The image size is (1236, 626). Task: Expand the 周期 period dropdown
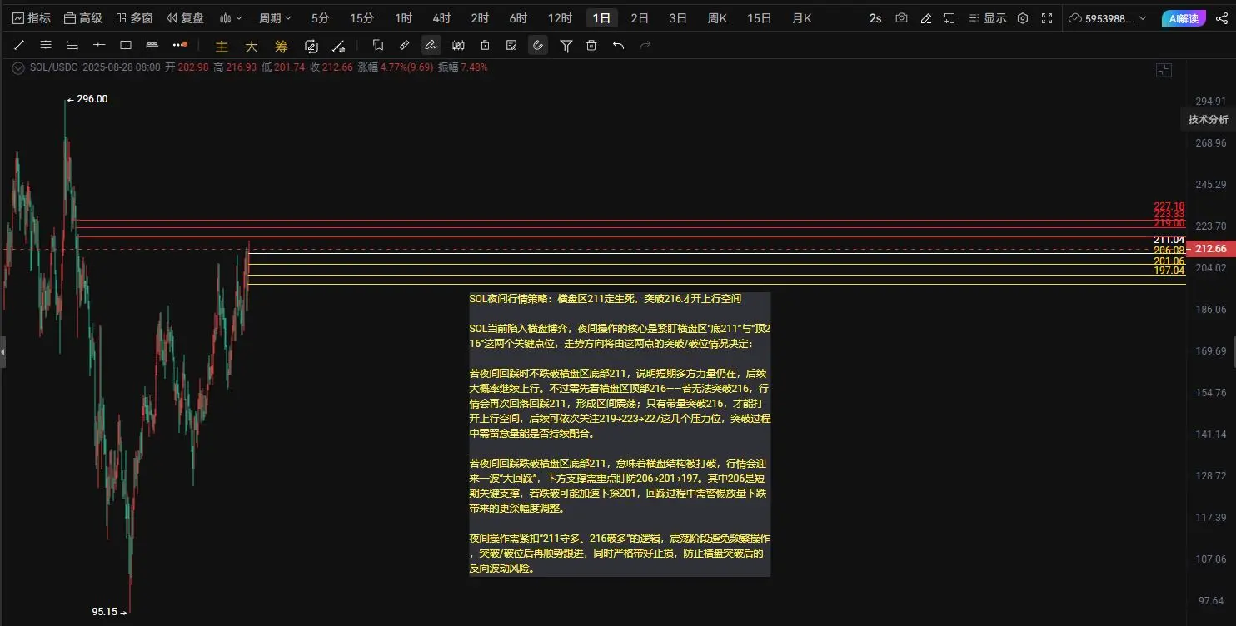(276, 17)
